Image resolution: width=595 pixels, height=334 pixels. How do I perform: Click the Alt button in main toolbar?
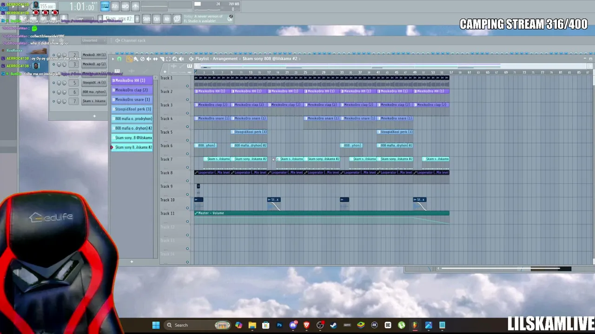point(167,19)
